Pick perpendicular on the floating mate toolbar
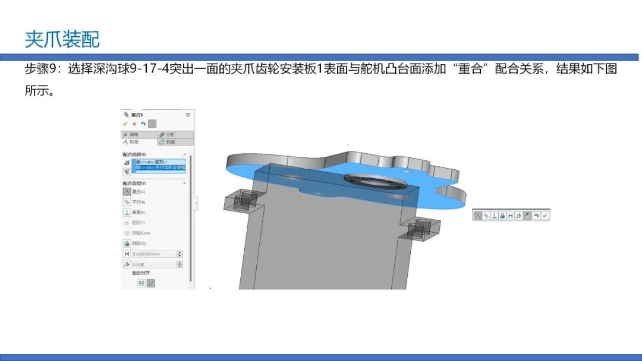 point(494,216)
